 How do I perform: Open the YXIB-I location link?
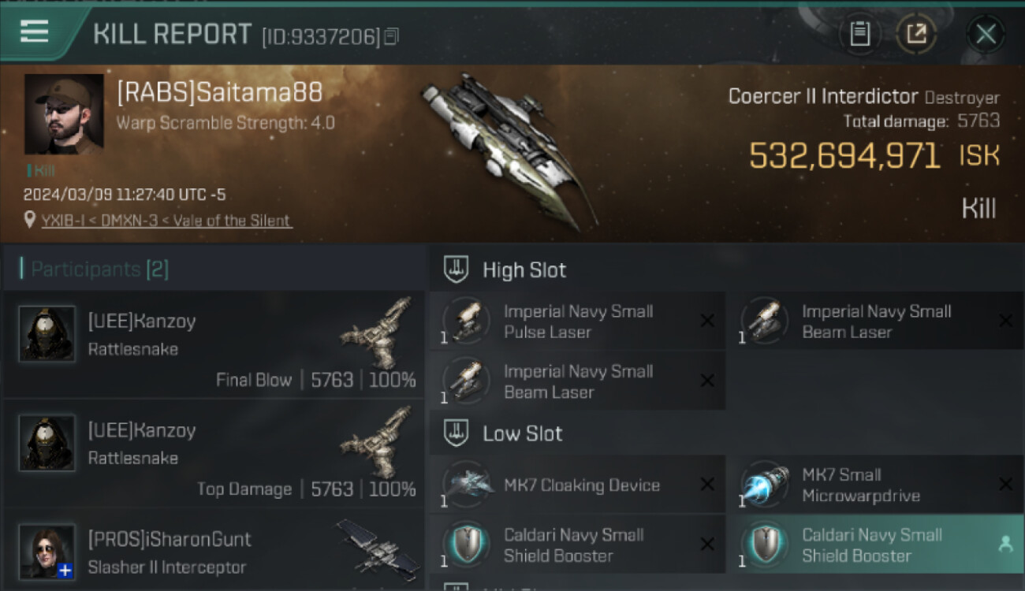pyautogui.click(x=166, y=221)
